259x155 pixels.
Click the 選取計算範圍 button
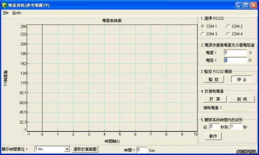pos(85,149)
